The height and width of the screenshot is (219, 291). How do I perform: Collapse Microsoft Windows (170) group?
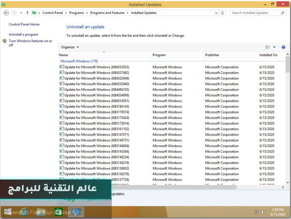coord(79,61)
